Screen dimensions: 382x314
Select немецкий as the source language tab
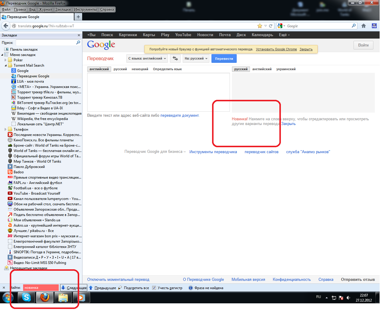[140, 69]
